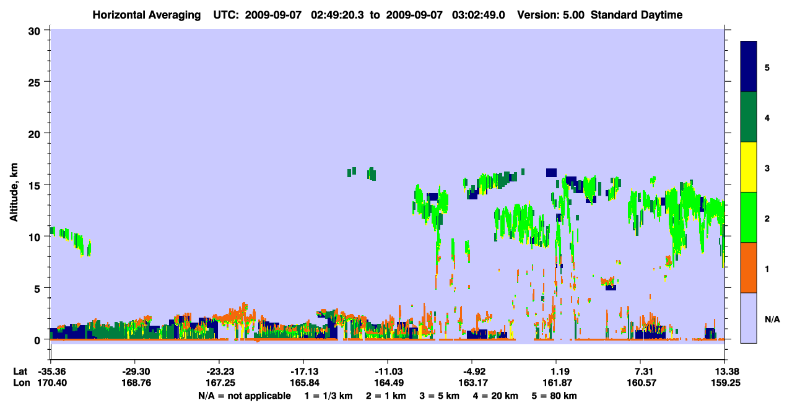Click the longitude value 160.57

640,383
